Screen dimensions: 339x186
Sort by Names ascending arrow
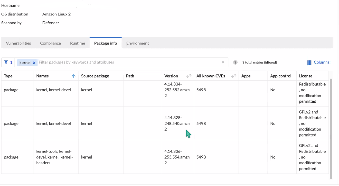(x=73, y=76)
